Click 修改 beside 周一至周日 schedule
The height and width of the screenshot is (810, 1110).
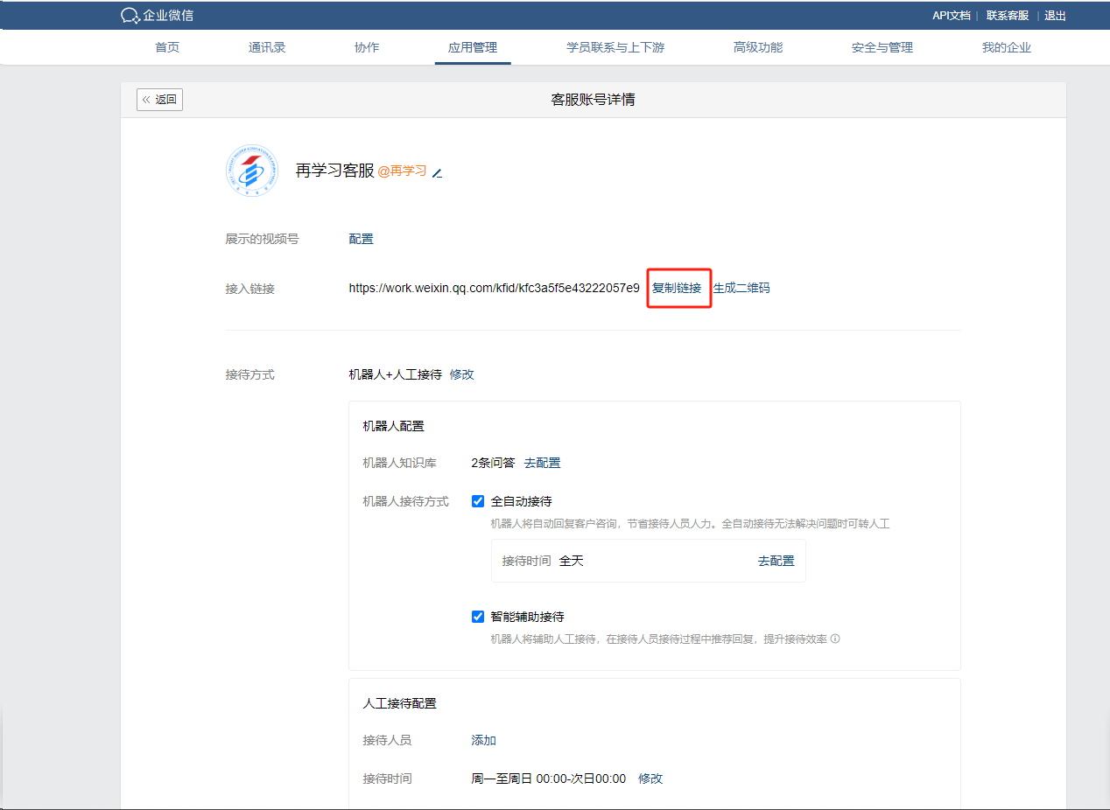[650, 779]
